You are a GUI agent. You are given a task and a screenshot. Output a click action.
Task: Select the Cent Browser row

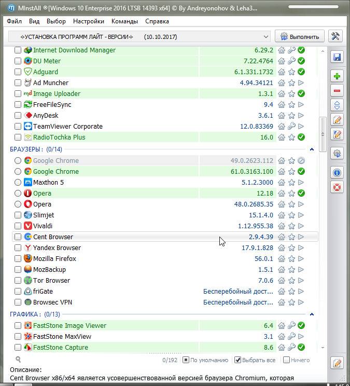[165, 237]
